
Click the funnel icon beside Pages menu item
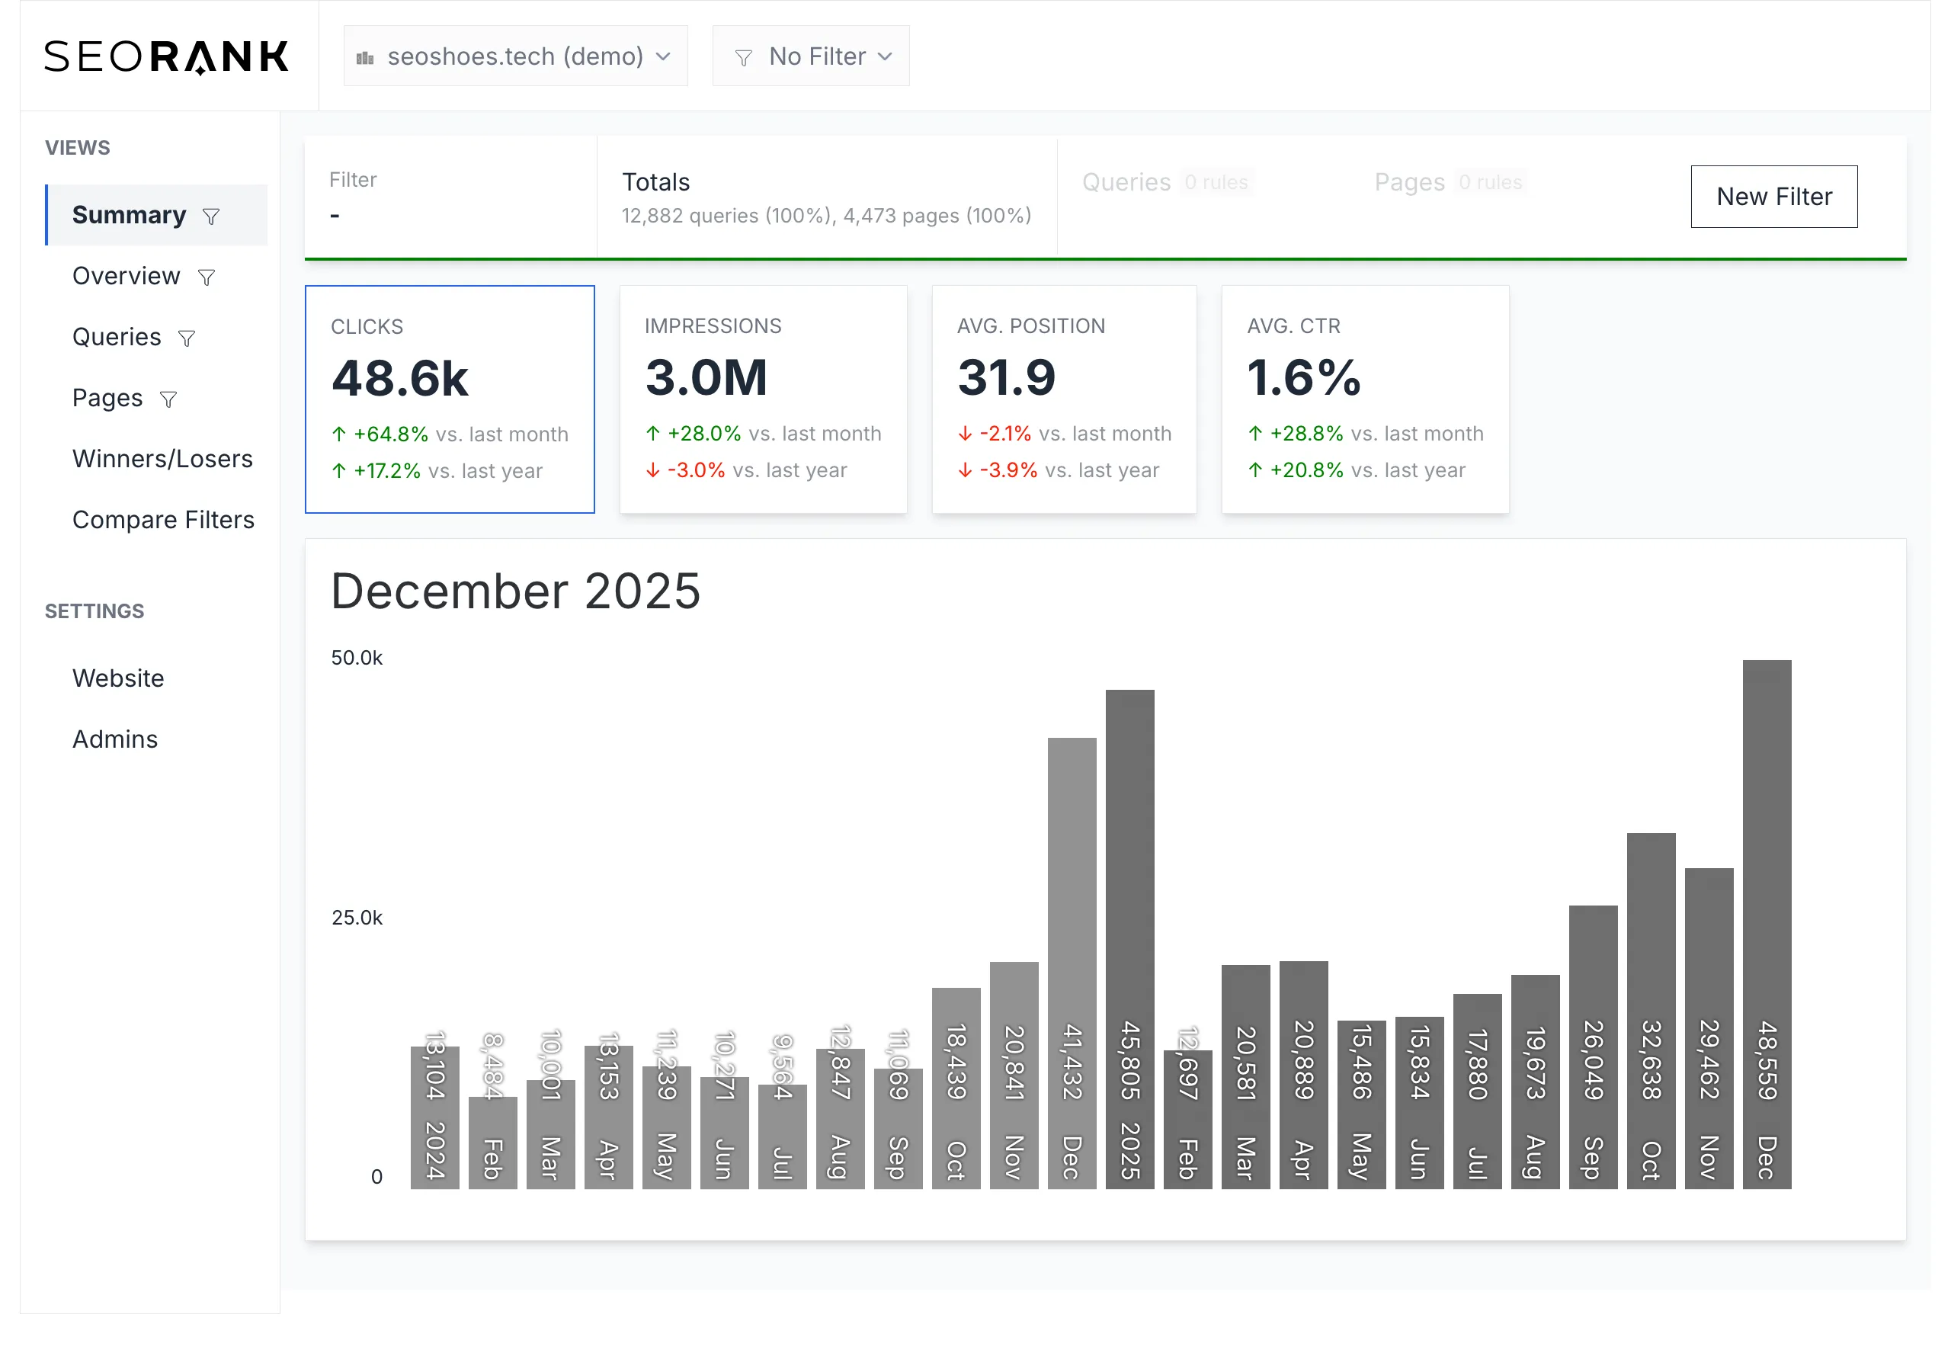click(168, 400)
